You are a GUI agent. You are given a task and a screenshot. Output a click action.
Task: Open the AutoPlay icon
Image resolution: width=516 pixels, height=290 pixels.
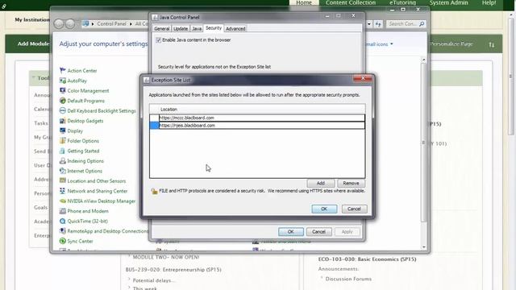63,81
